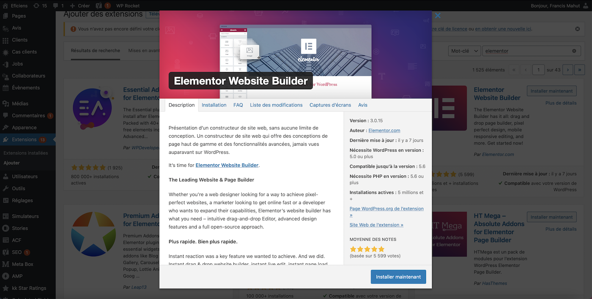Open Elementor.com author link on card
The width and height of the screenshot is (592, 299).
(x=498, y=155)
